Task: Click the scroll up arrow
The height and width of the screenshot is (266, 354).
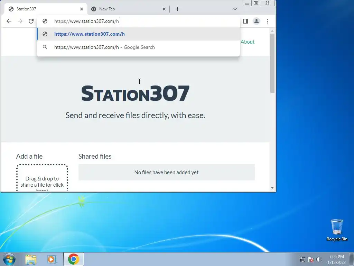Action: pyautogui.click(x=272, y=31)
